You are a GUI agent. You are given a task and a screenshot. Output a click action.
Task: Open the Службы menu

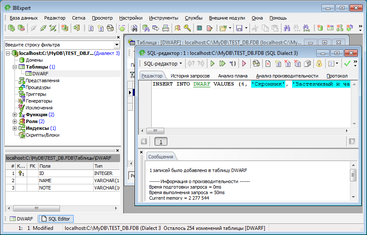[x=194, y=18]
